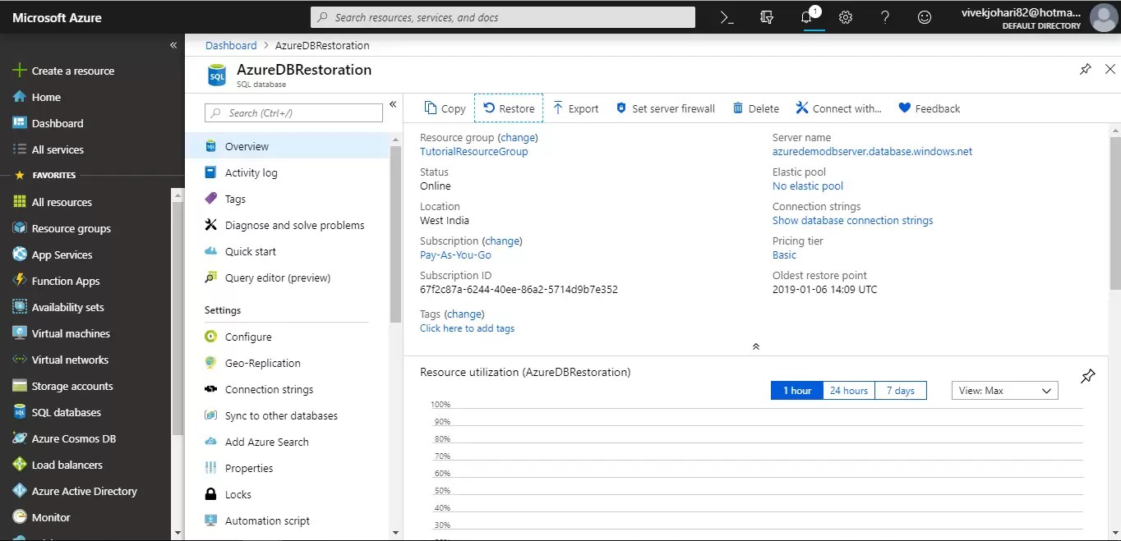Image resolution: width=1121 pixels, height=541 pixels.
Task: Open the Directory and subscription filter icon
Action: pos(767,17)
